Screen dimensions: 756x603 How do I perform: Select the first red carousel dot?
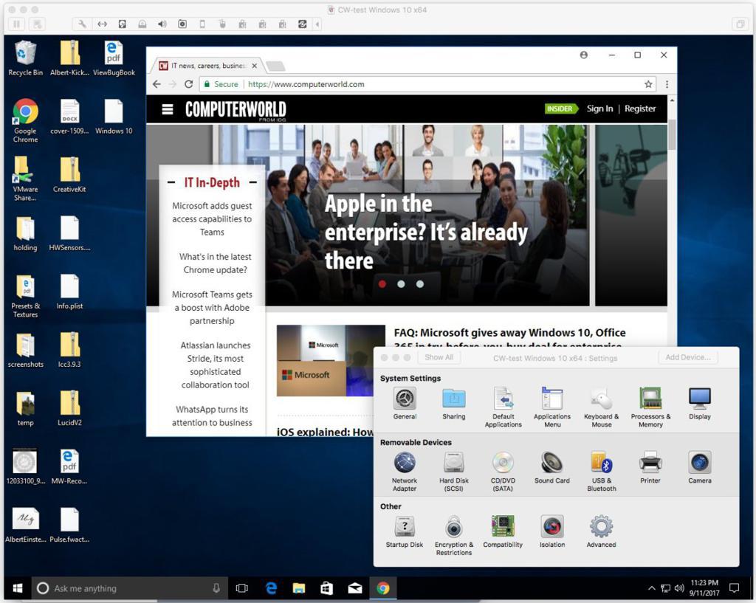click(x=382, y=284)
